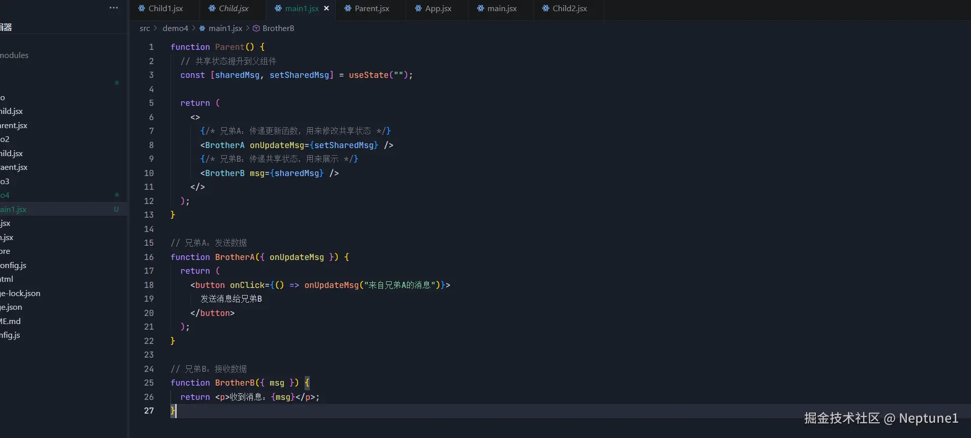Click main1.jsx in the breadcrumb
971x438 pixels.
coord(225,28)
